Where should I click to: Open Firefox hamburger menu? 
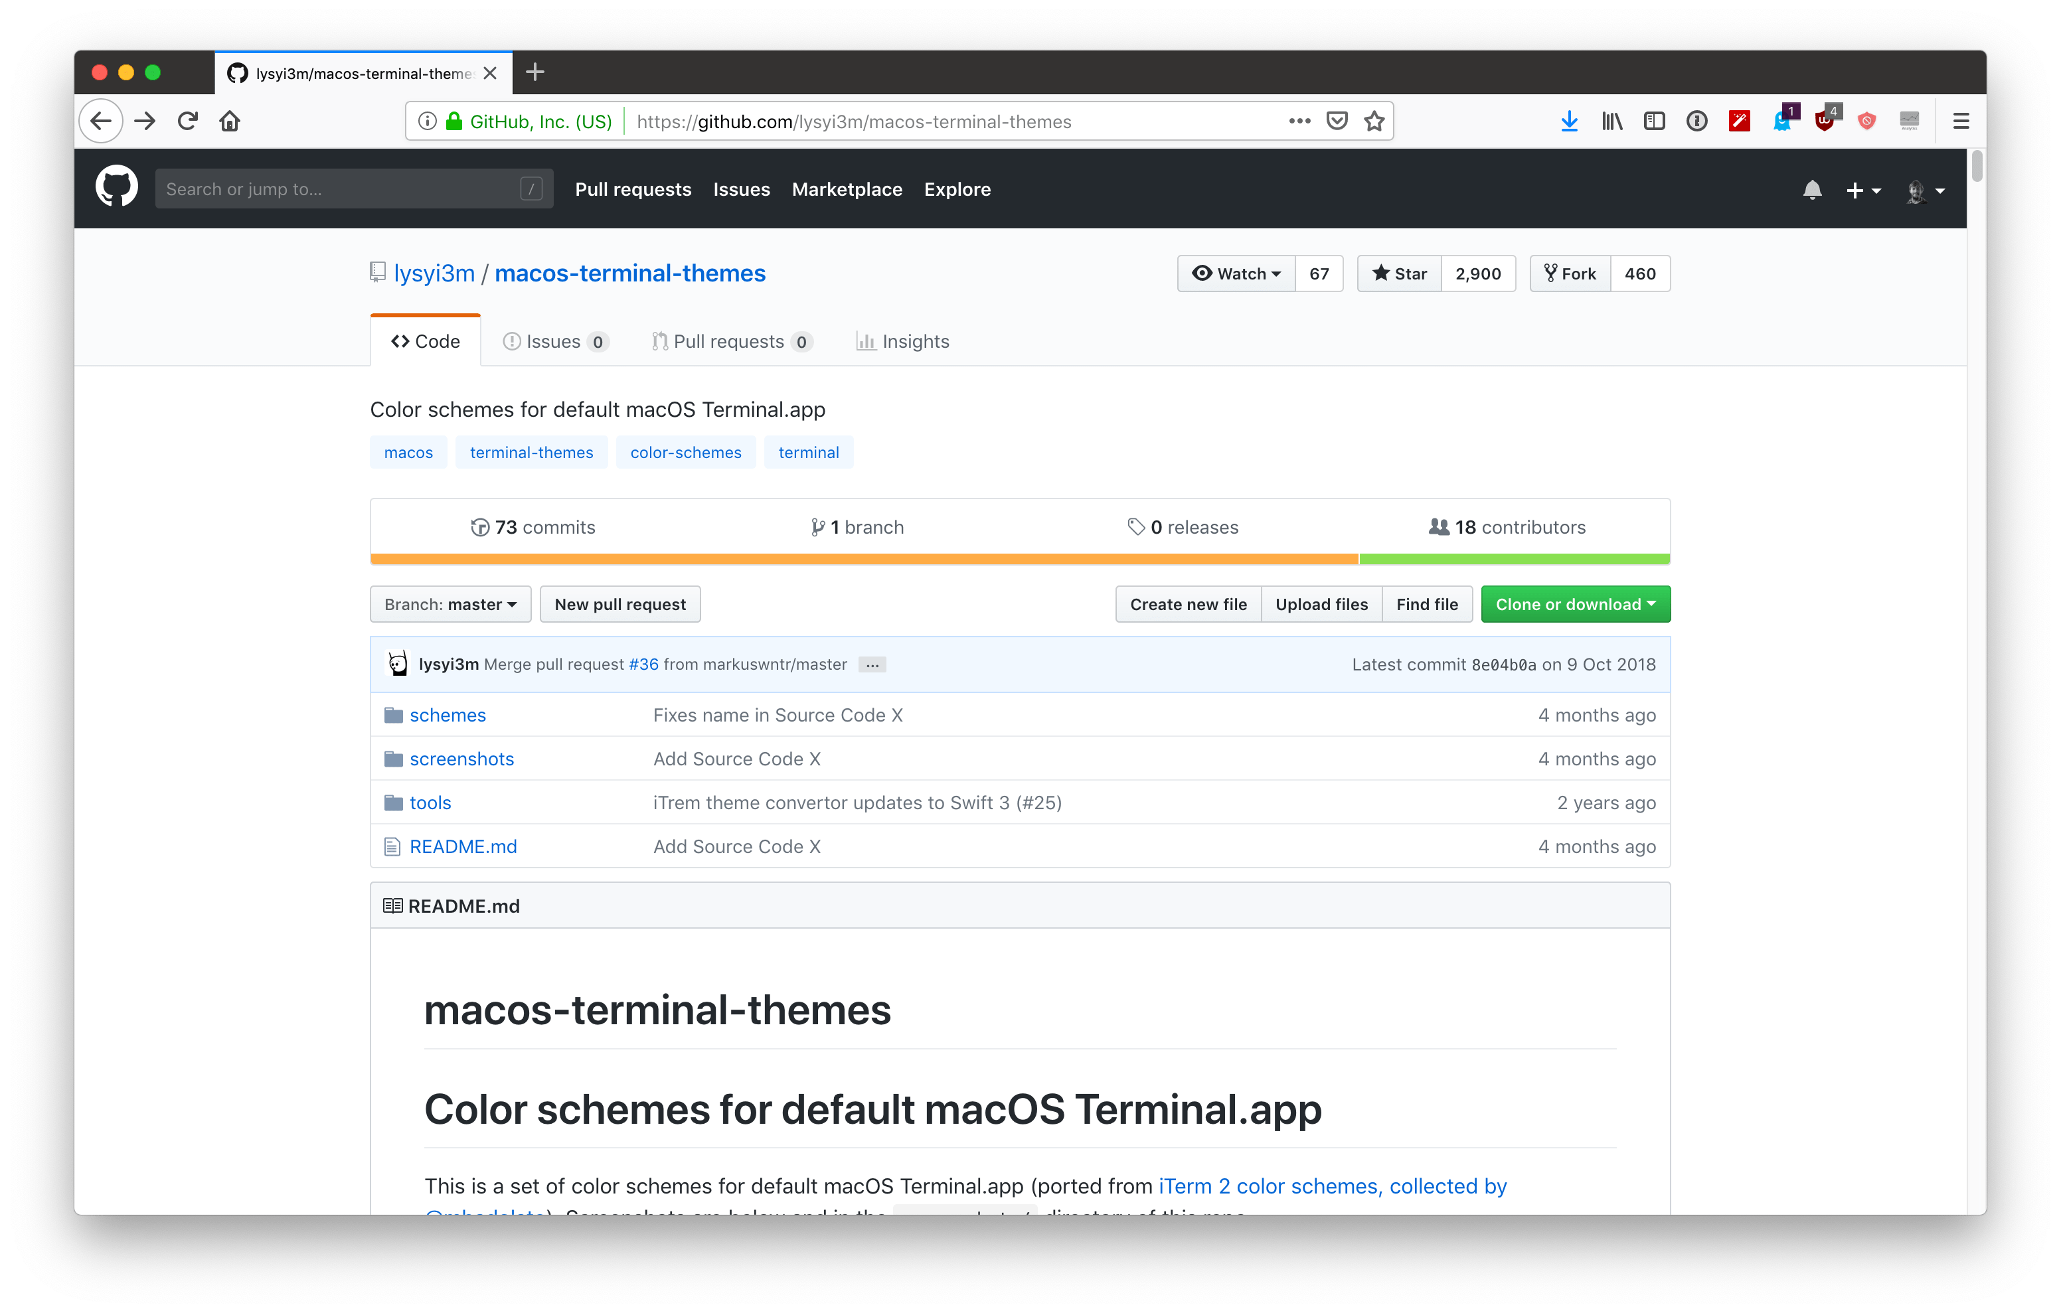pos(1961,121)
